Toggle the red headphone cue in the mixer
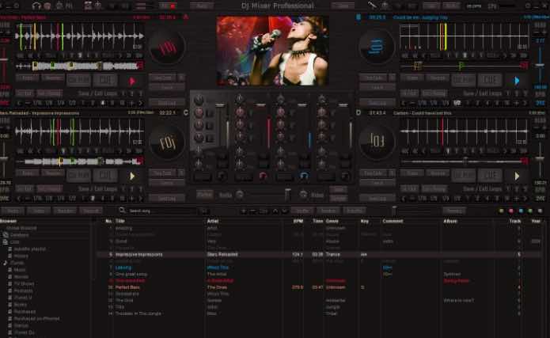The image size is (550, 338). point(263,177)
